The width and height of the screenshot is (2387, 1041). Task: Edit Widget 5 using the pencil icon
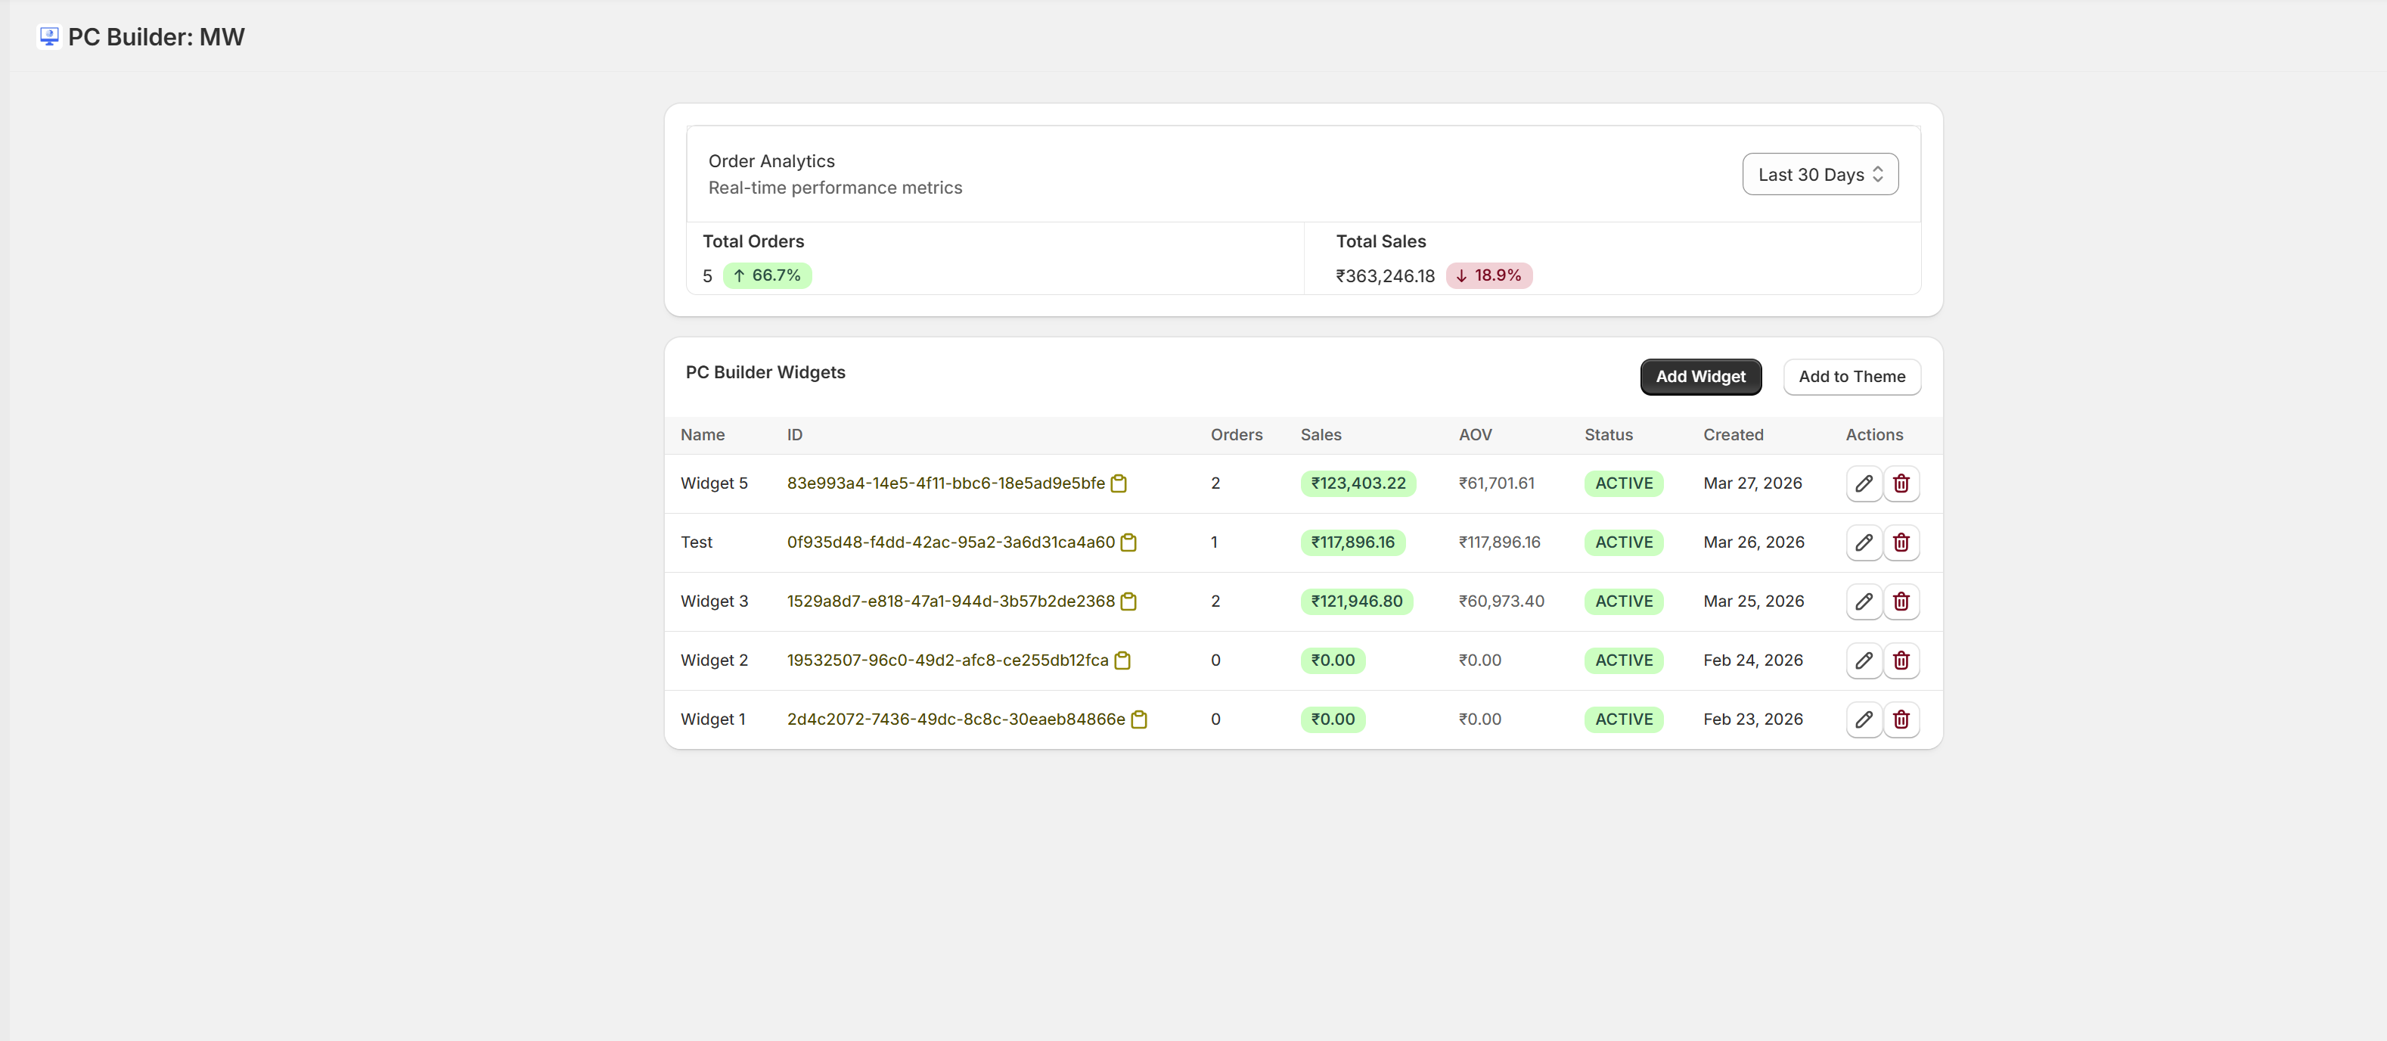tap(1864, 483)
